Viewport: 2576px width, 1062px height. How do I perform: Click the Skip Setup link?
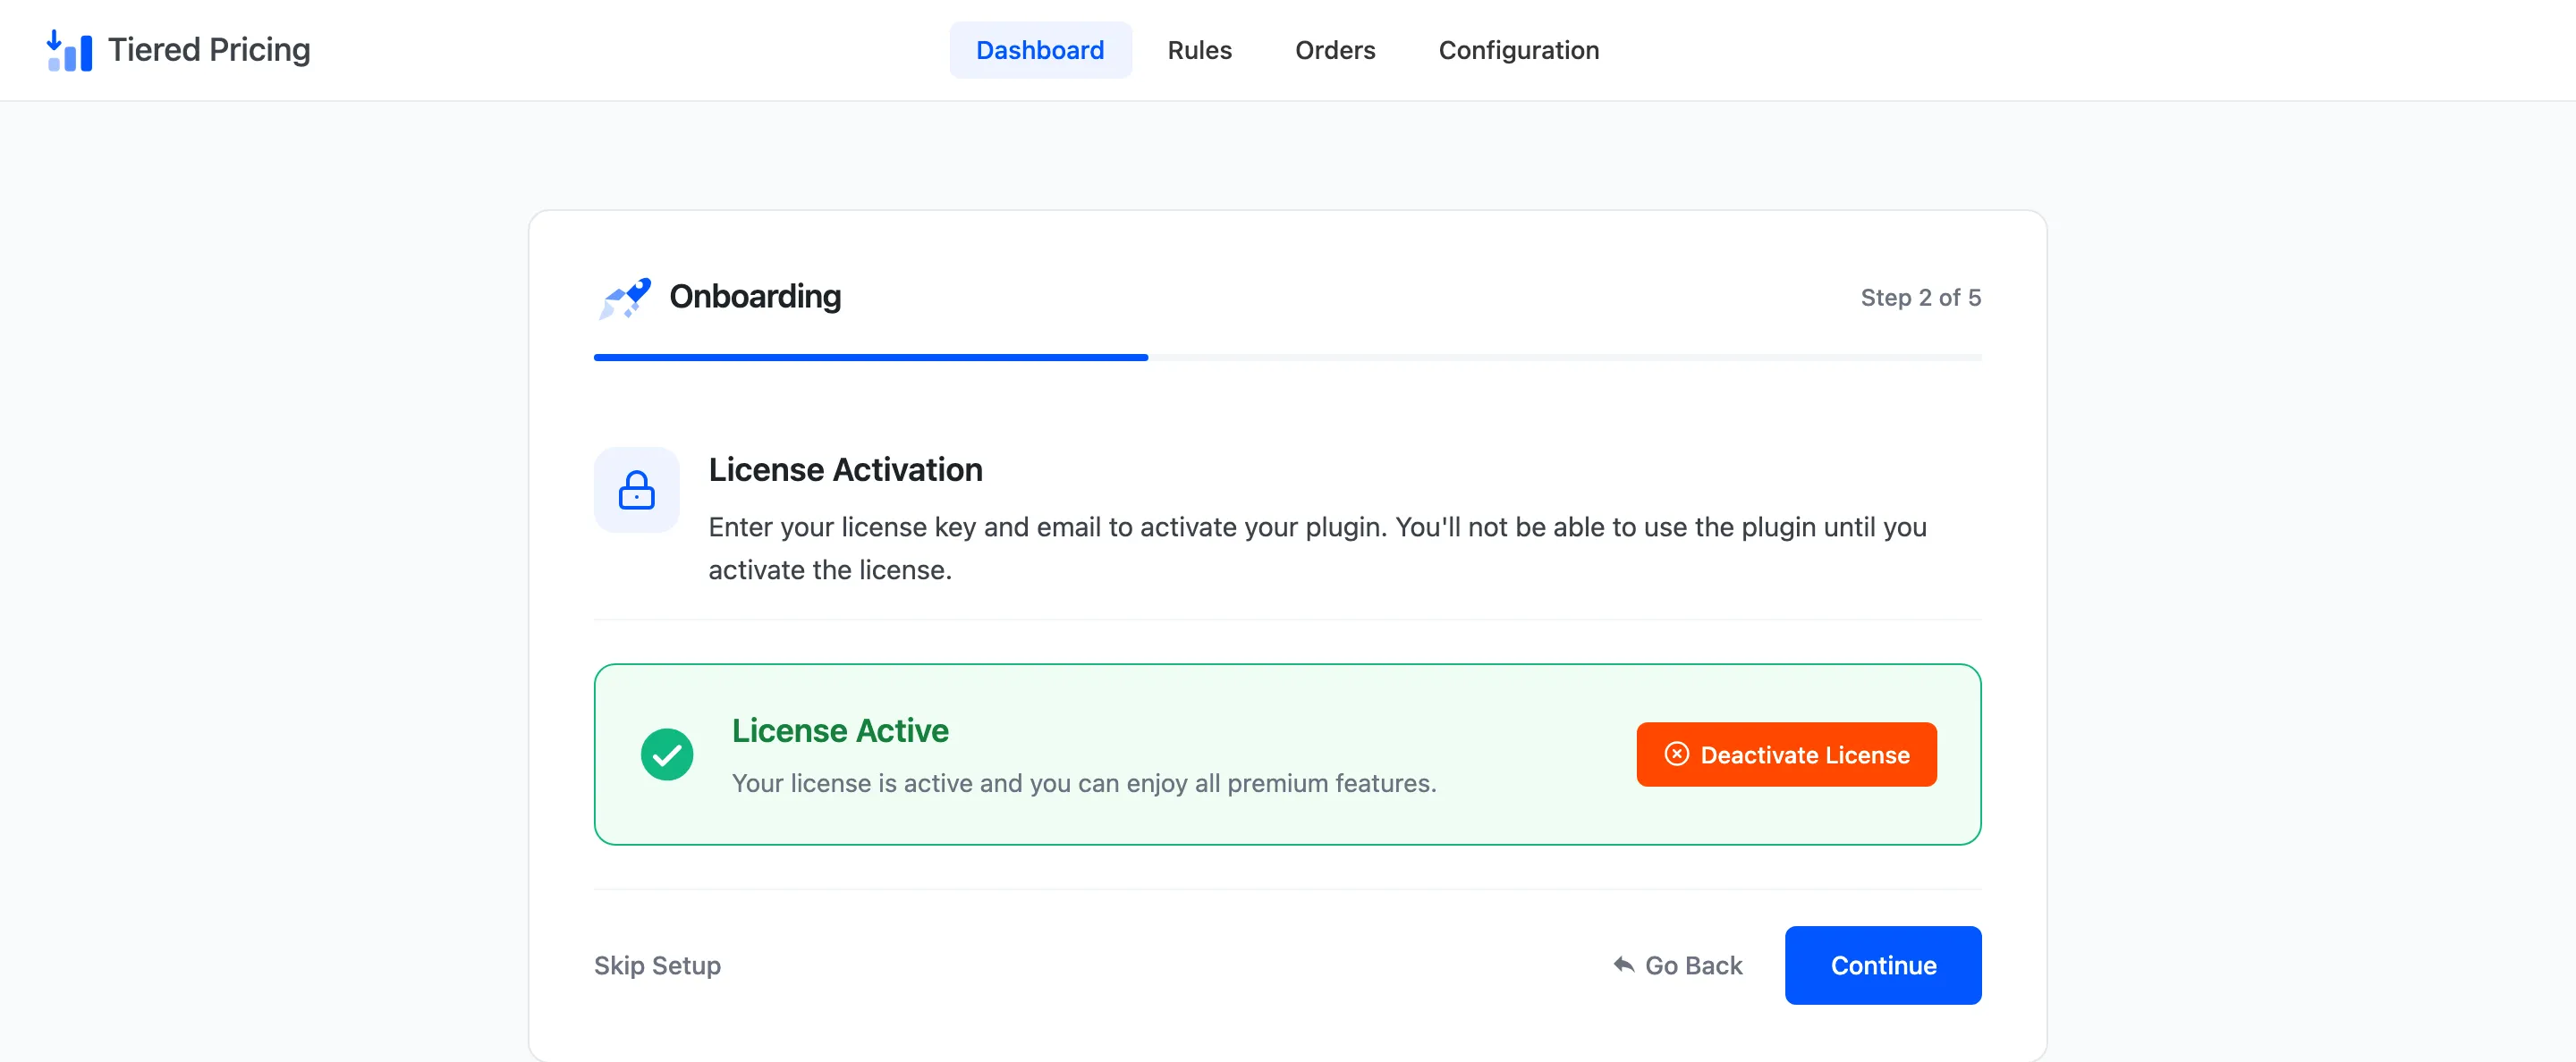coord(657,965)
